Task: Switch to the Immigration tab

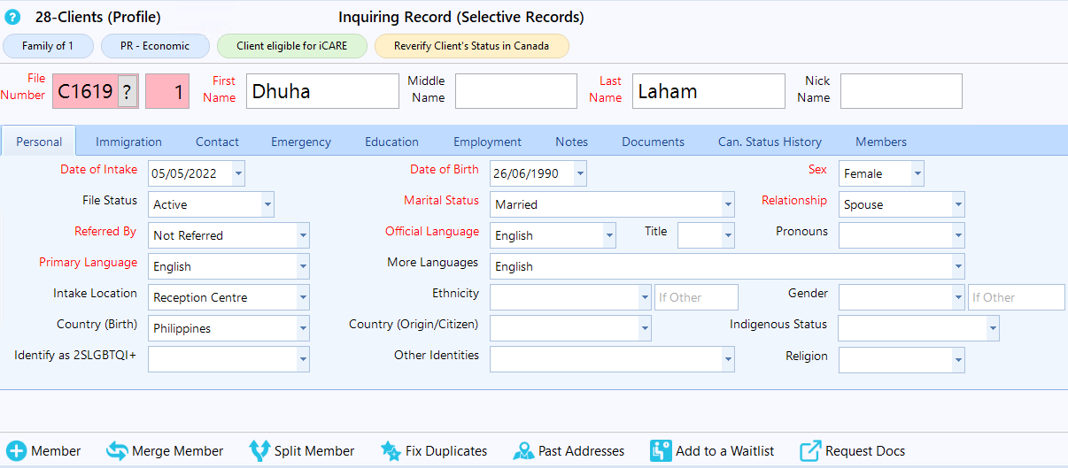Action: [x=128, y=142]
